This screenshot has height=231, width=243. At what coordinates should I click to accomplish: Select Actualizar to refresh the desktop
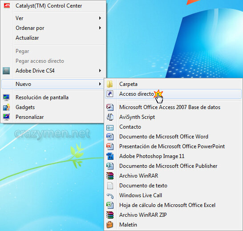pyautogui.click(x=53, y=38)
